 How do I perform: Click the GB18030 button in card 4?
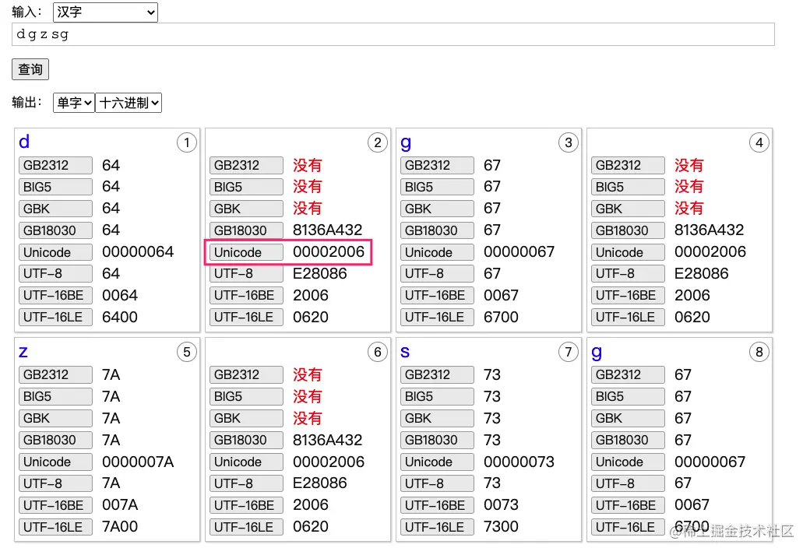click(x=628, y=230)
